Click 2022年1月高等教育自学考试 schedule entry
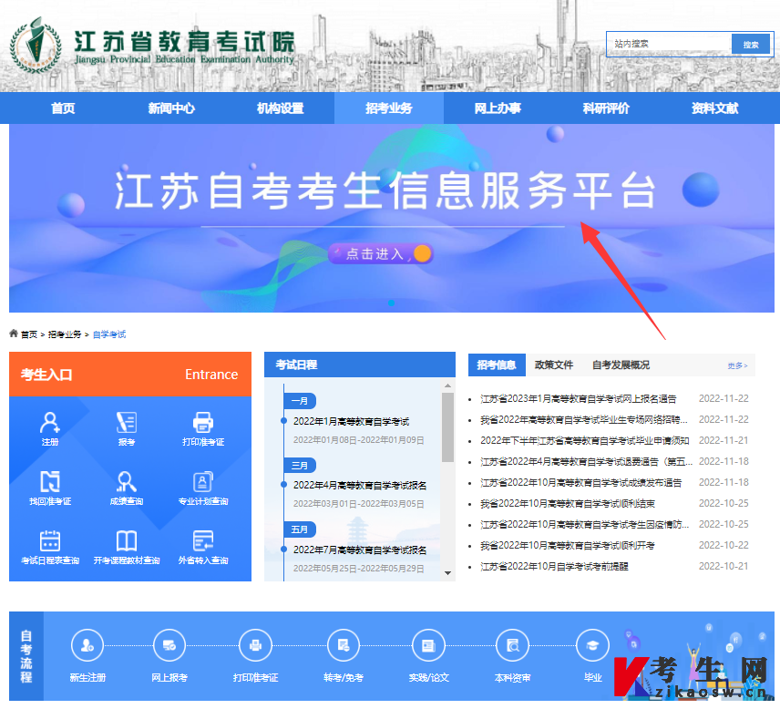The image size is (780, 709). coord(351,421)
